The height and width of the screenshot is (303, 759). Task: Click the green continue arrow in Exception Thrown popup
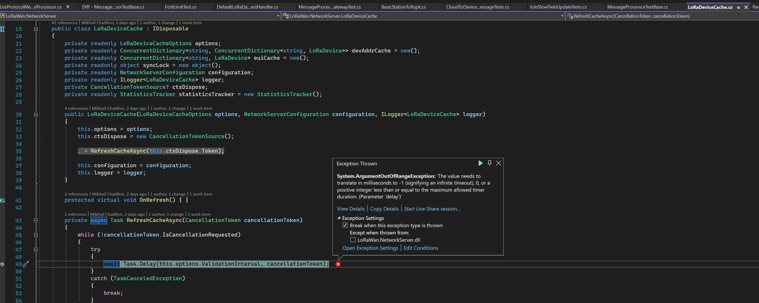click(x=481, y=163)
